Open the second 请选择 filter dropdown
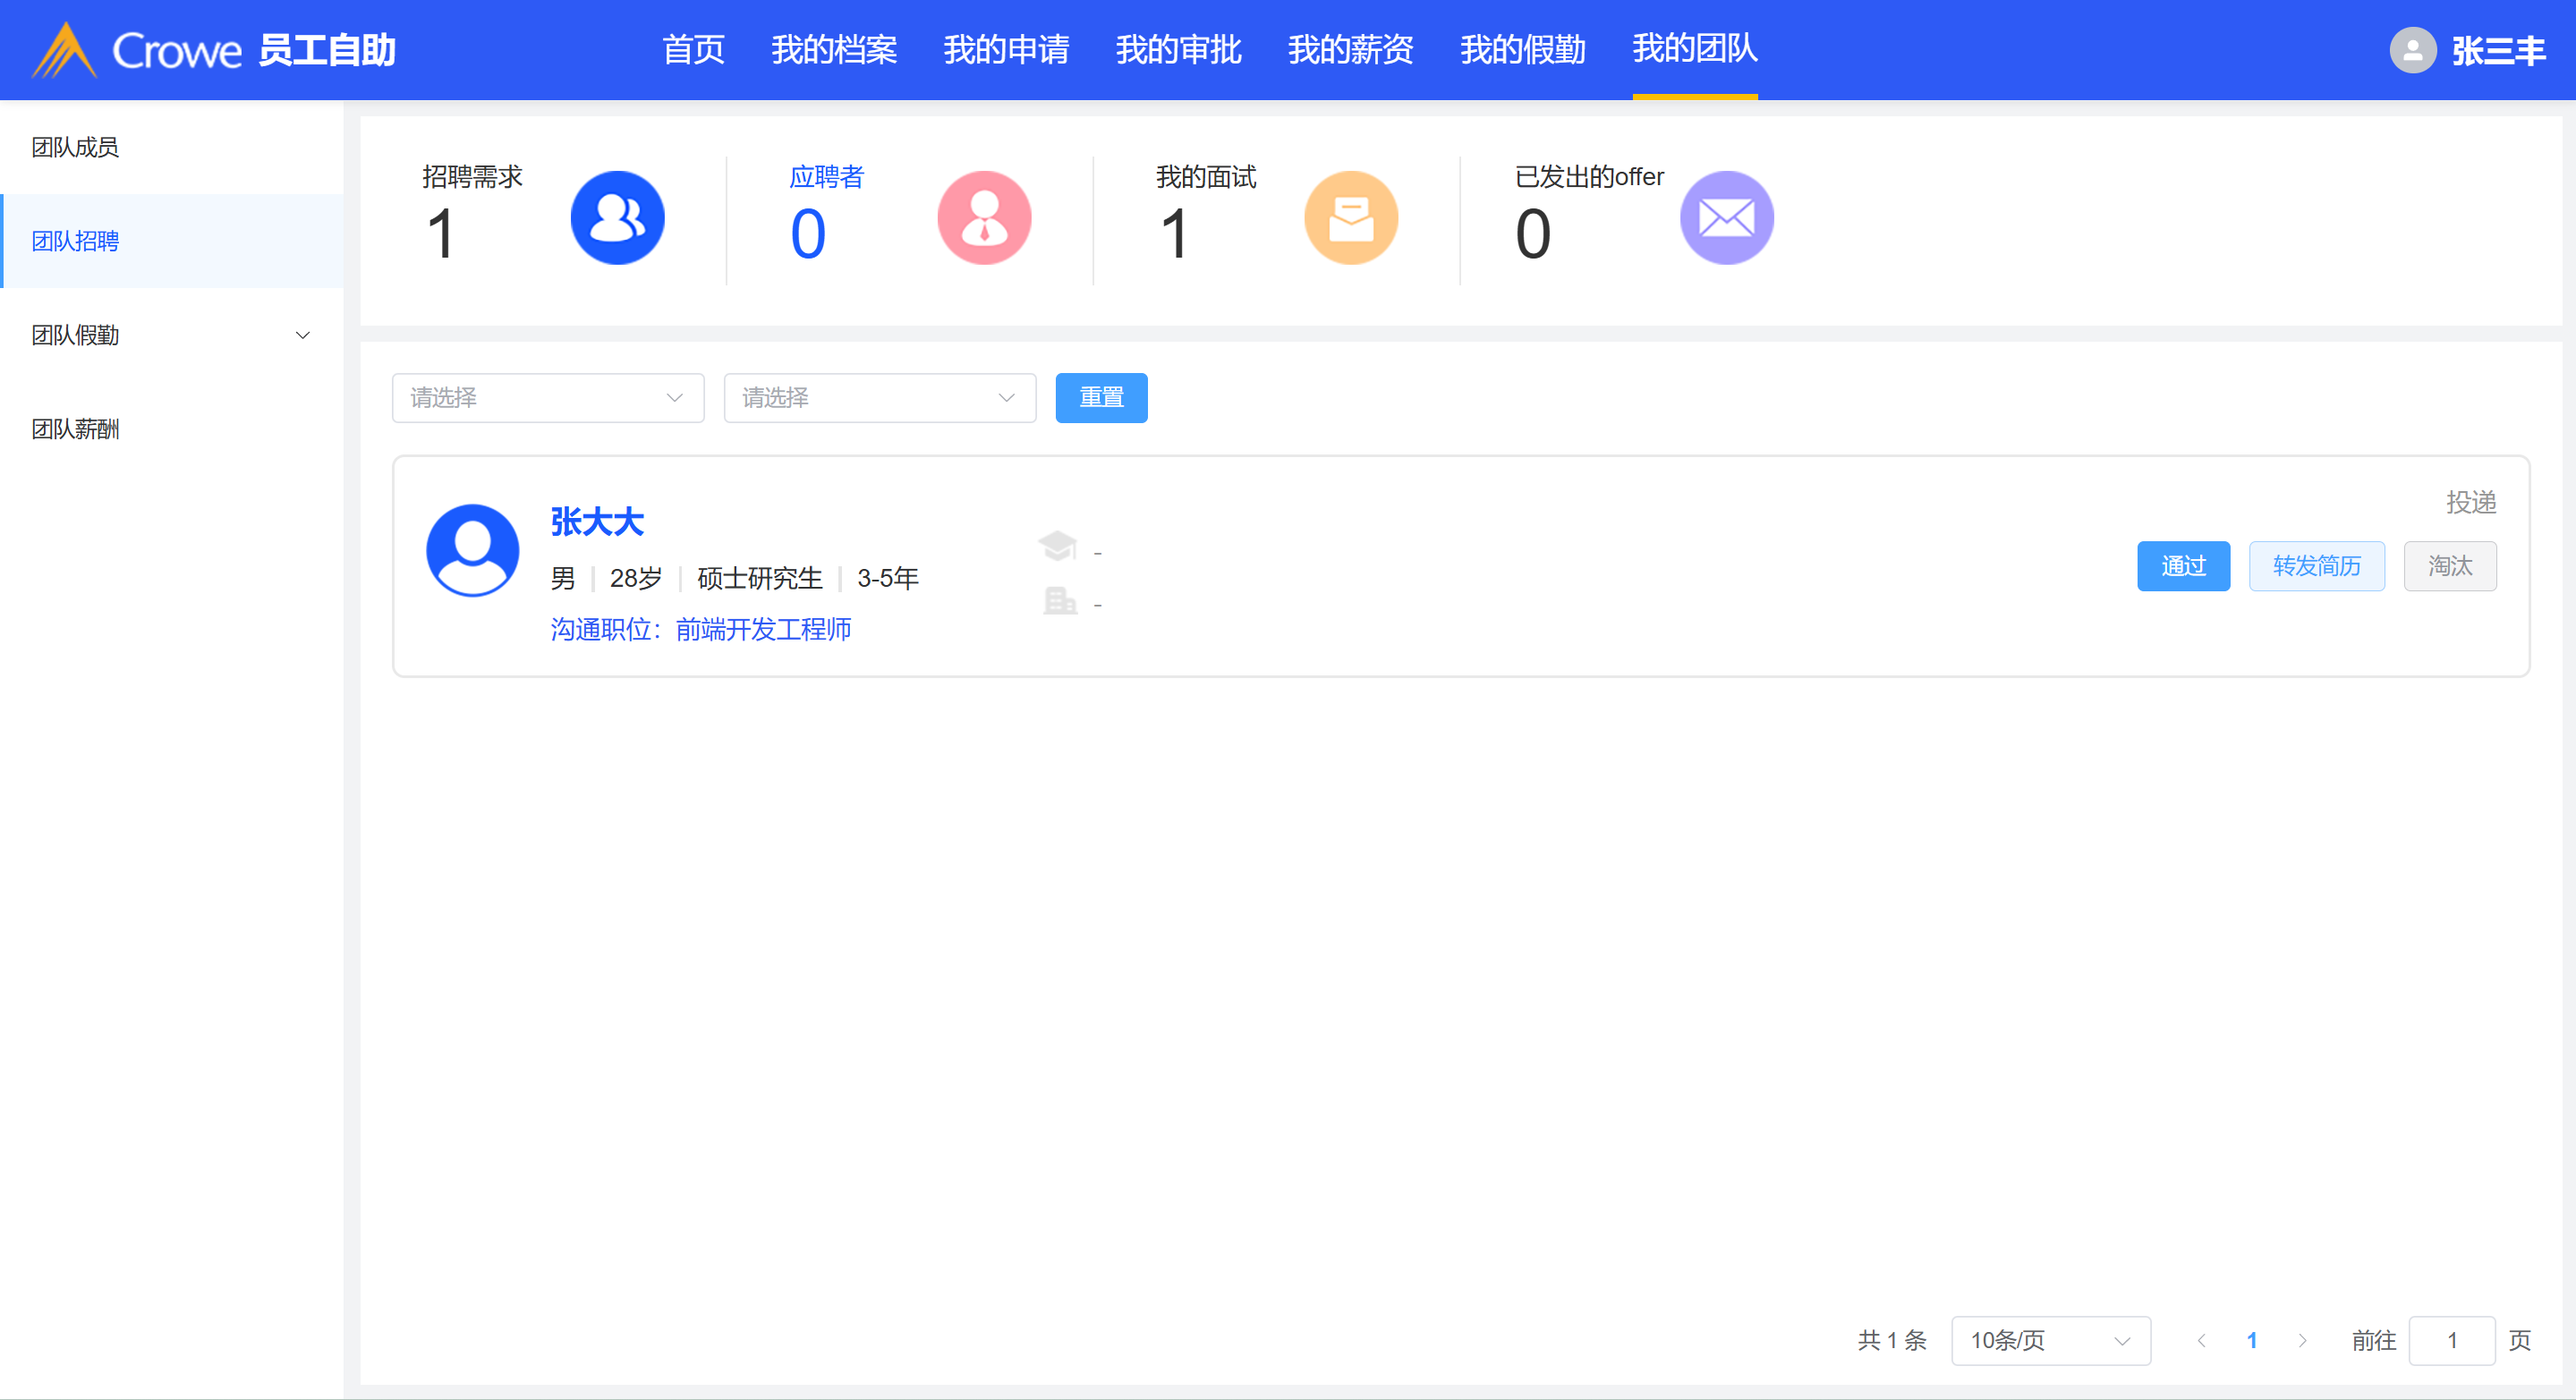Image resolution: width=2576 pixels, height=1400 pixels. [x=879, y=398]
